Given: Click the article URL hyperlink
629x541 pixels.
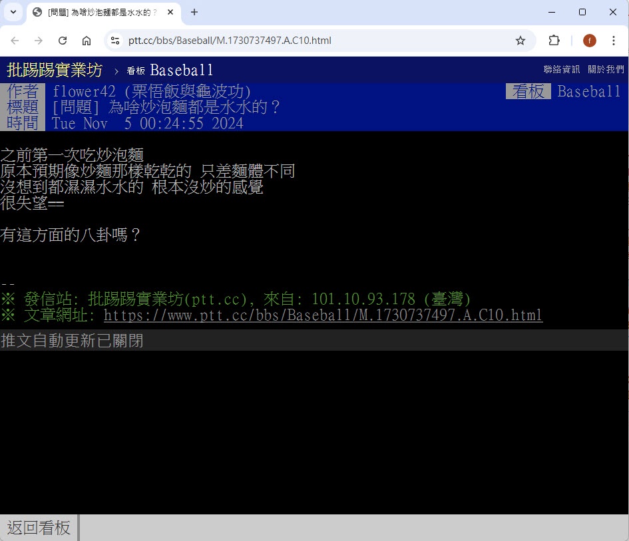Looking at the screenshot, I should coord(323,315).
